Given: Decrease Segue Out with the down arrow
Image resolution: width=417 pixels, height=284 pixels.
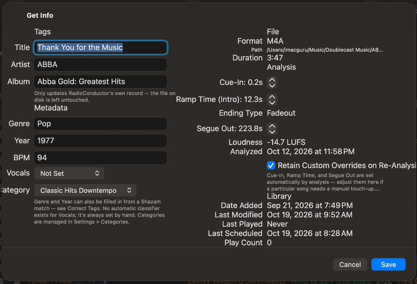Looking at the screenshot, I should pyautogui.click(x=272, y=131).
